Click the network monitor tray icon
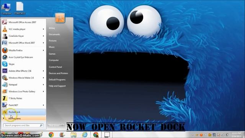The image size is (245, 138). pos(214,135)
